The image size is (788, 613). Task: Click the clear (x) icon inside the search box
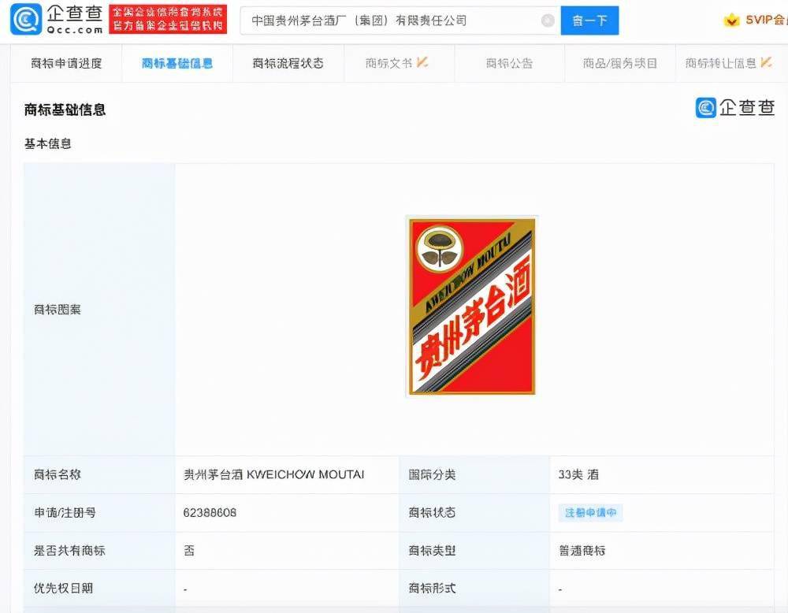[548, 20]
